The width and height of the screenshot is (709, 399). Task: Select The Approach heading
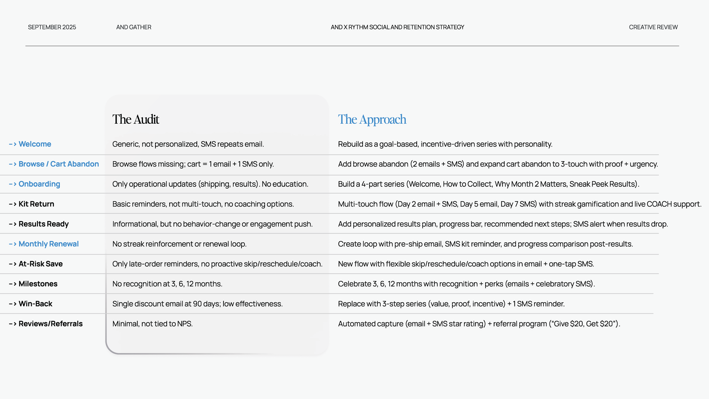372,119
